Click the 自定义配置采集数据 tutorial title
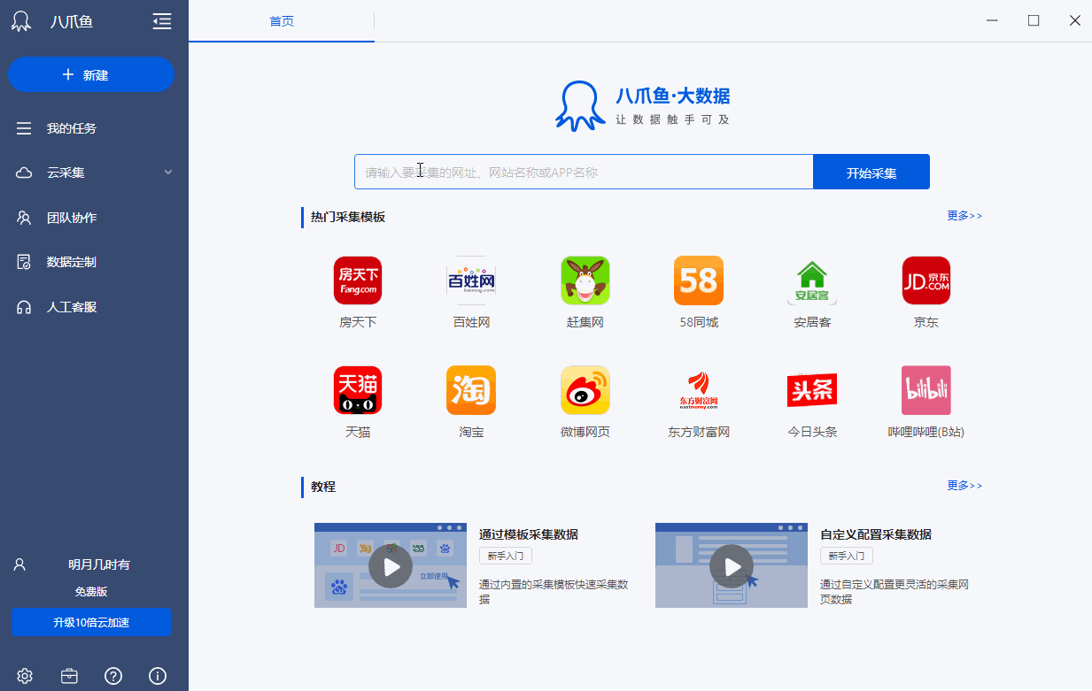The image size is (1092, 691). tap(876, 534)
